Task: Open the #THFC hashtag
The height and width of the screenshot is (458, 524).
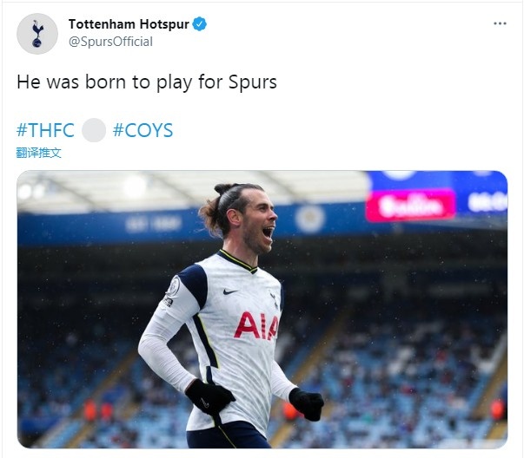Action: 45,130
